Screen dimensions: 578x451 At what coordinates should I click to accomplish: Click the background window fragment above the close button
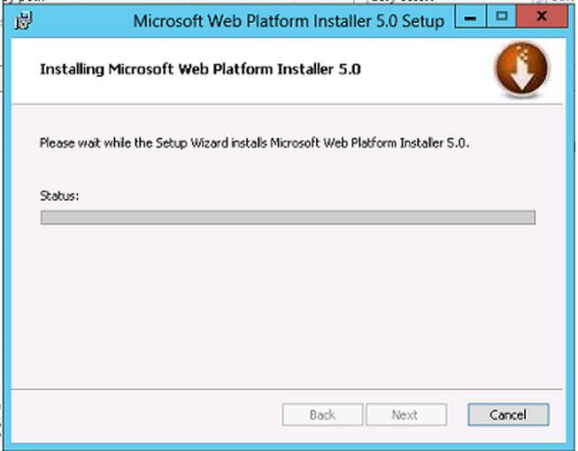(x=553, y=2)
